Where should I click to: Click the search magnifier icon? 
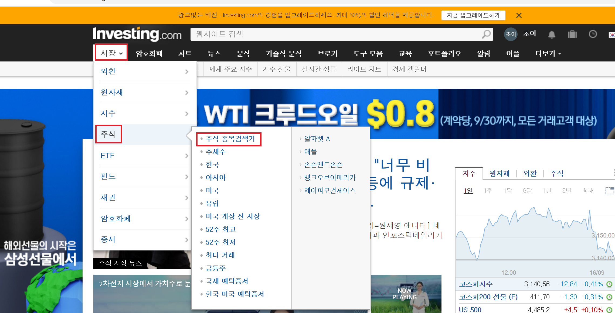[486, 34]
